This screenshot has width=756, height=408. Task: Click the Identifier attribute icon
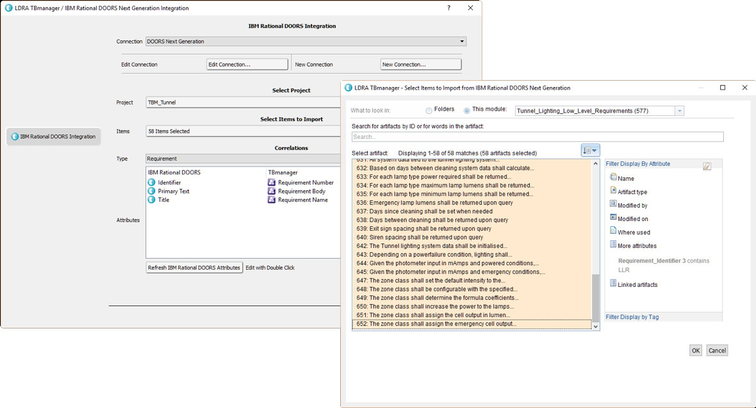(151, 183)
